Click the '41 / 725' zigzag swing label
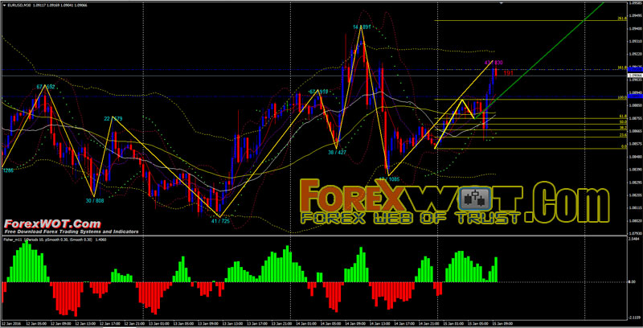The height and width of the screenshot is (328, 643). 220,221
